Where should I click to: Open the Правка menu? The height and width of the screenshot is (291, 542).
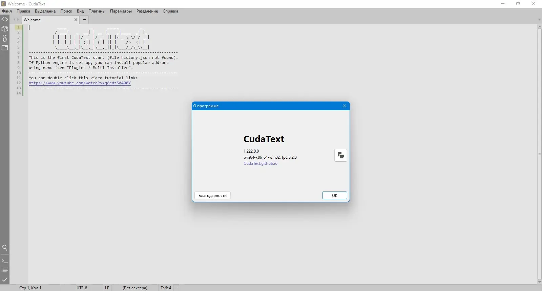[23, 11]
